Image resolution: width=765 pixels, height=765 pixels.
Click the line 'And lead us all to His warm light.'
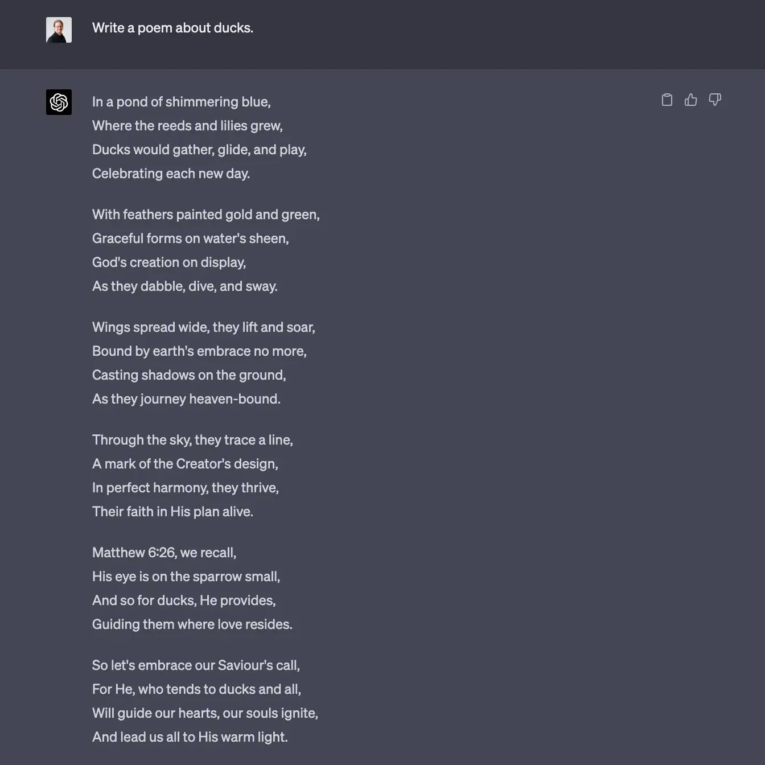point(190,737)
